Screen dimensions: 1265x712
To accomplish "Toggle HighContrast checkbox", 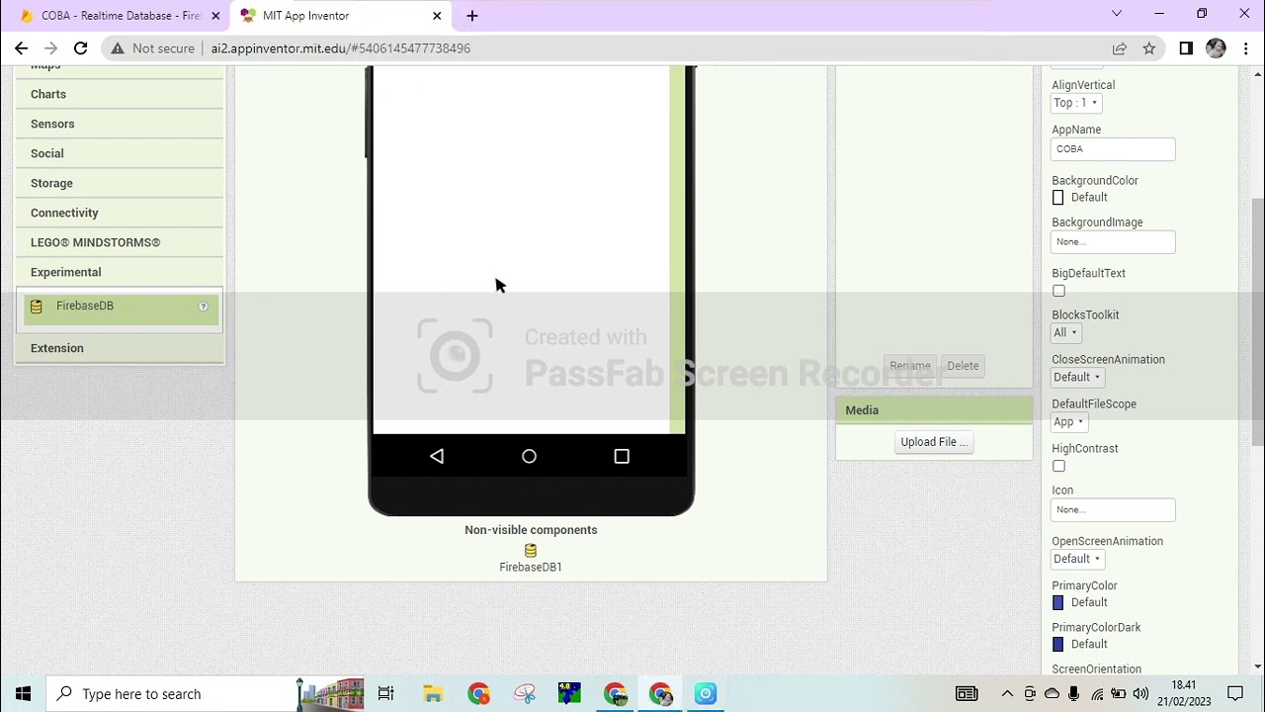I will 1058,466.
